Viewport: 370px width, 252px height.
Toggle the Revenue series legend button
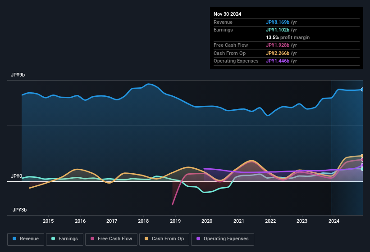click(x=26, y=239)
